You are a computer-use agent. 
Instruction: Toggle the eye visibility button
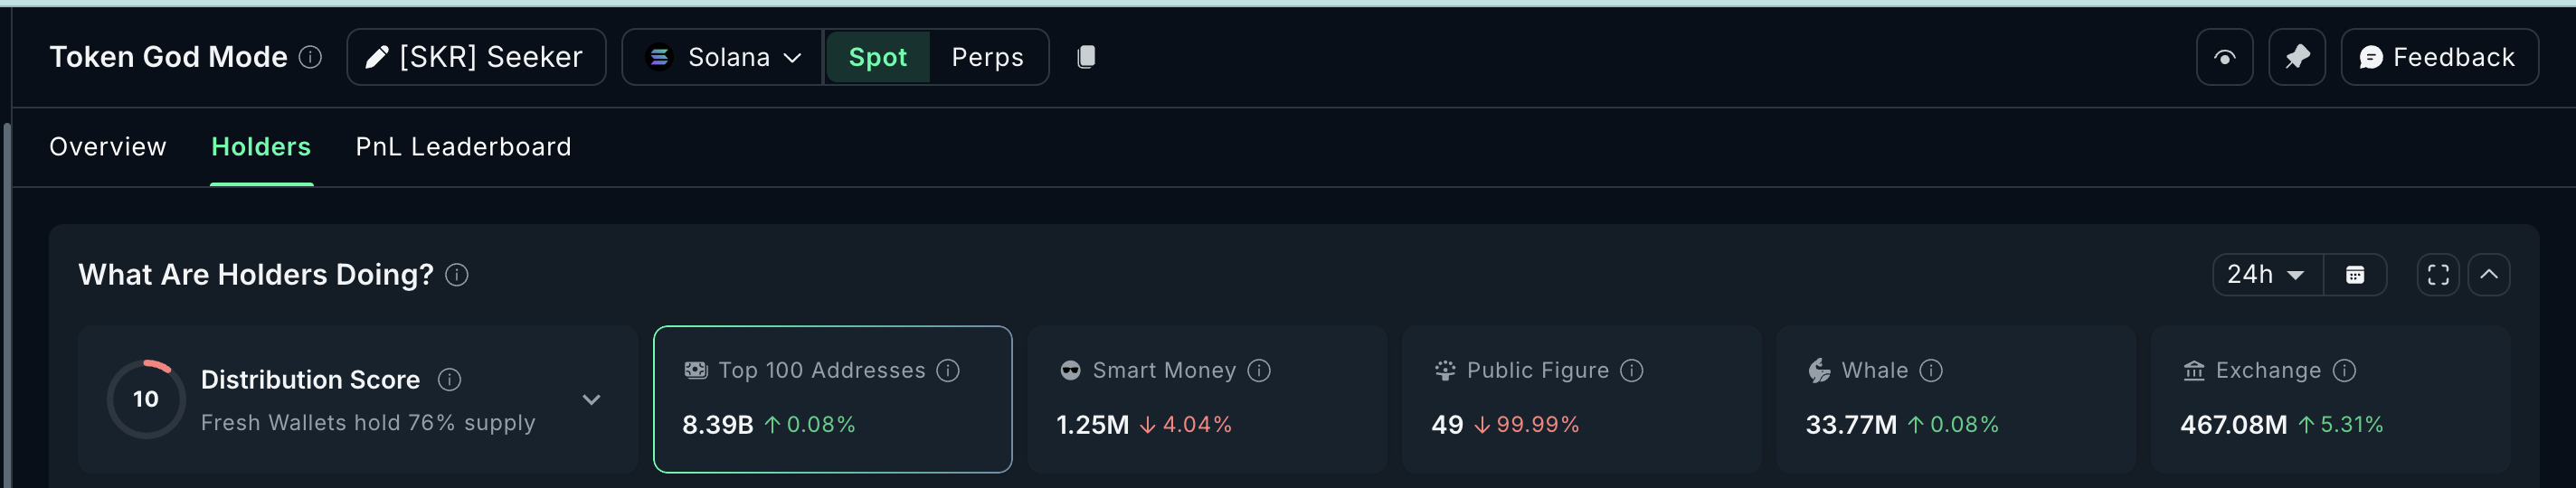[2224, 57]
